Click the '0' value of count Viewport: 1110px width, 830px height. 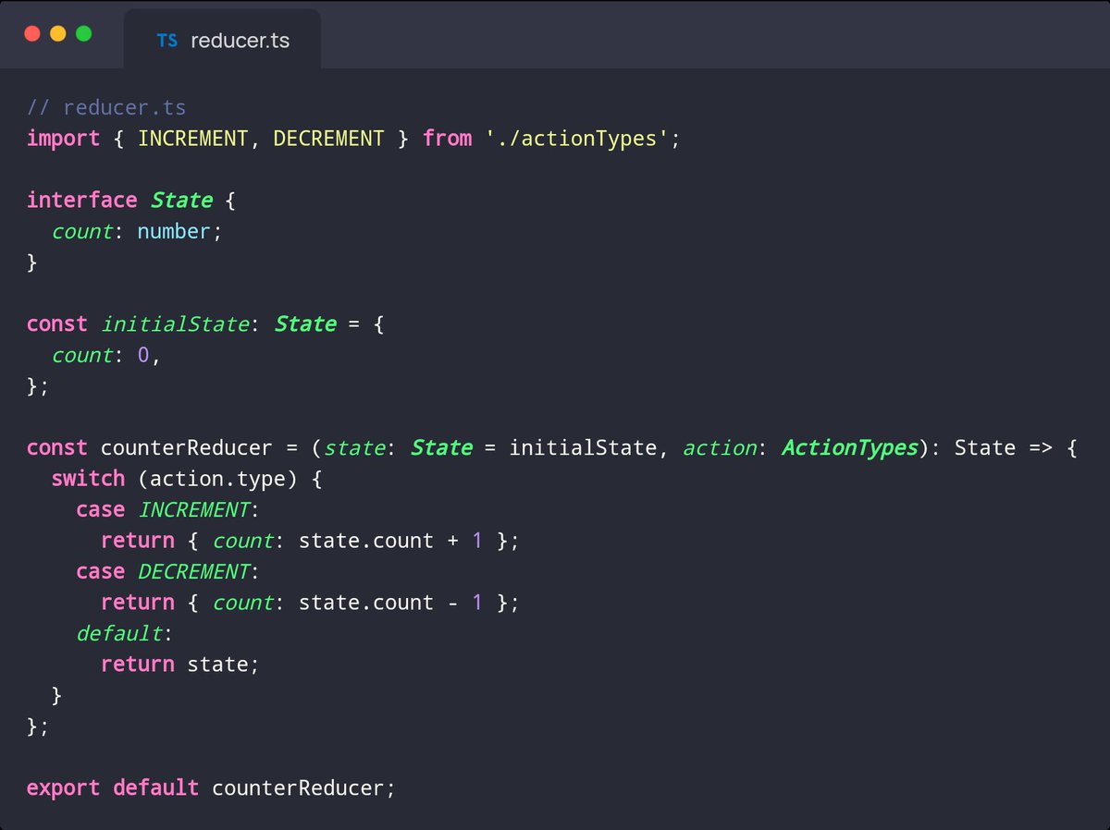tap(143, 356)
